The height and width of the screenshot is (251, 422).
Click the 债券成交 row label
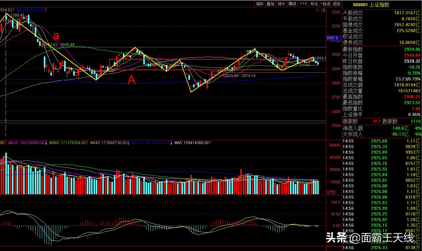tap(353, 43)
